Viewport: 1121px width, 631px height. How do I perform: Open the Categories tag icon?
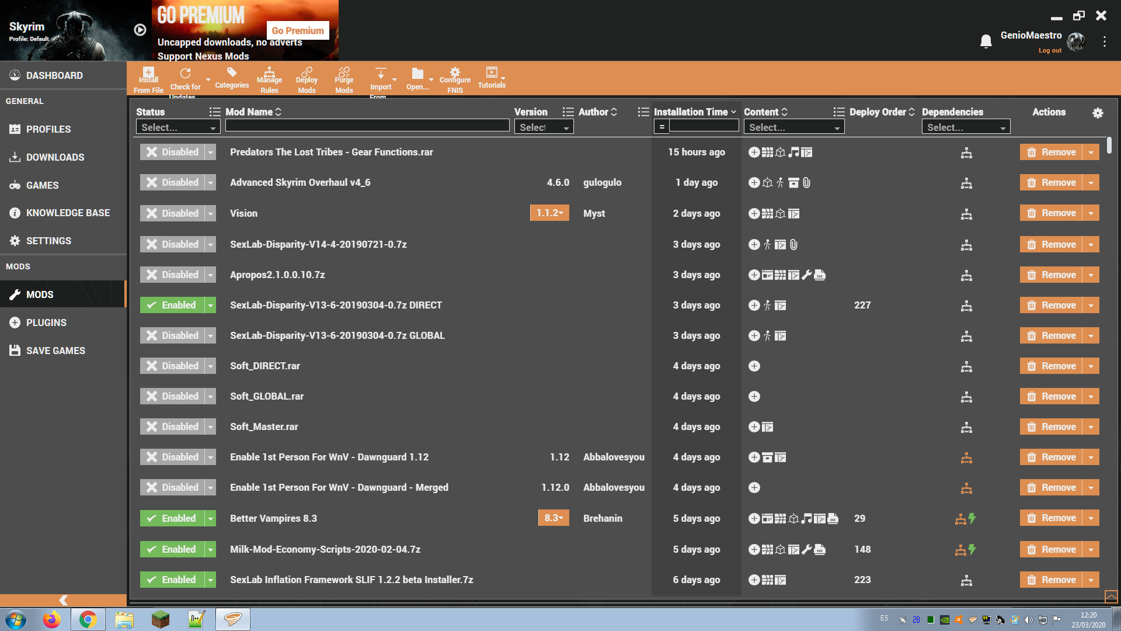pyautogui.click(x=232, y=72)
